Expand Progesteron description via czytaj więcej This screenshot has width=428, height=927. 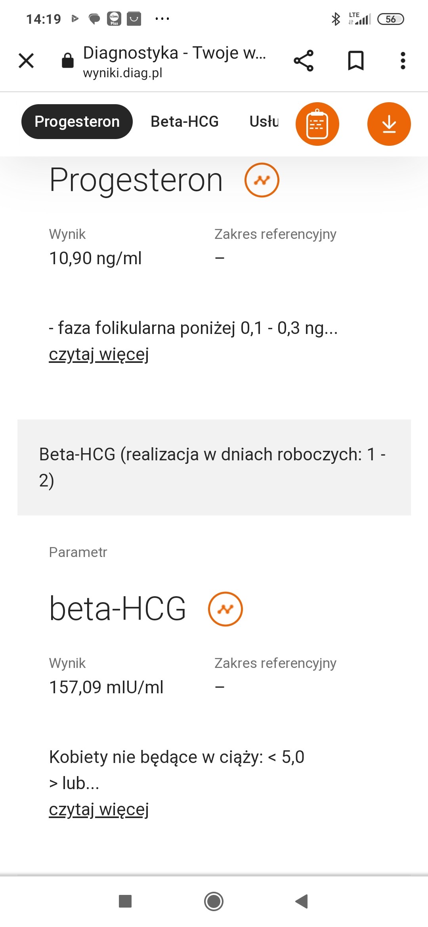[x=99, y=354]
